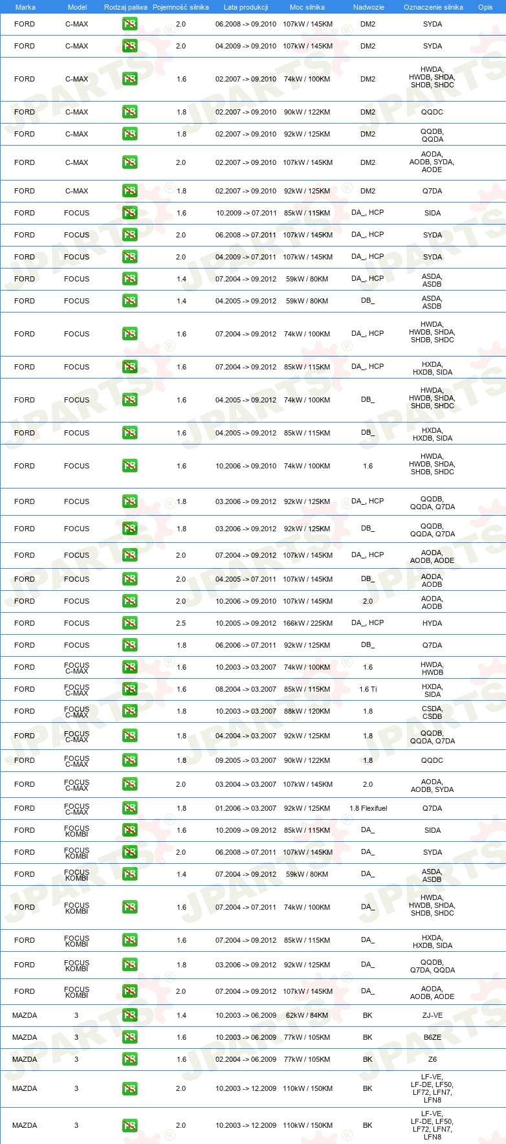
Task: Select the 06.2006 -> 07.2011 production cell
Action: 246,645
